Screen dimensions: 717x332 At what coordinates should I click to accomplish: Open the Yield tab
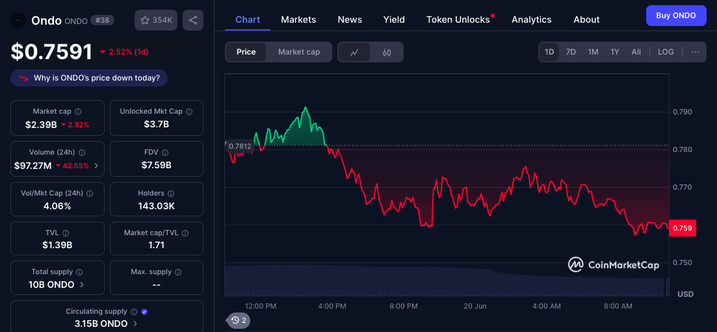click(x=394, y=19)
